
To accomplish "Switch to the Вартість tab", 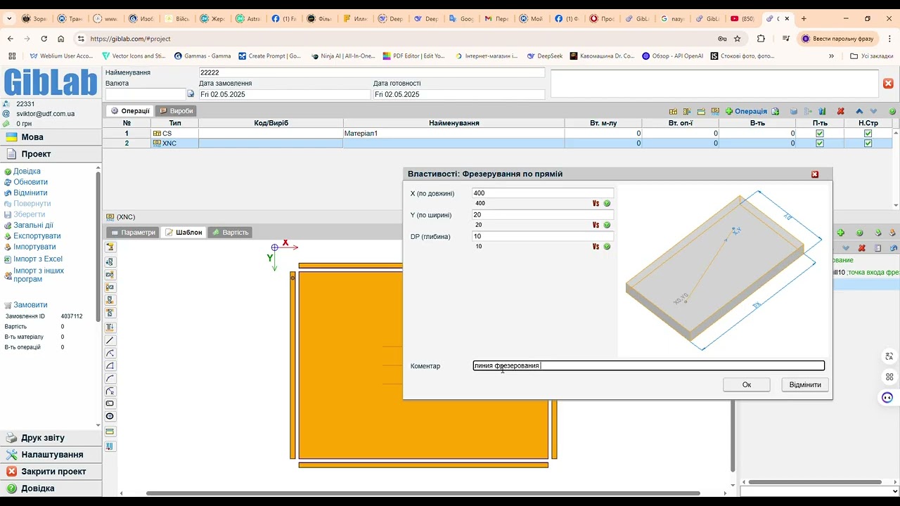I will pyautogui.click(x=230, y=232).
